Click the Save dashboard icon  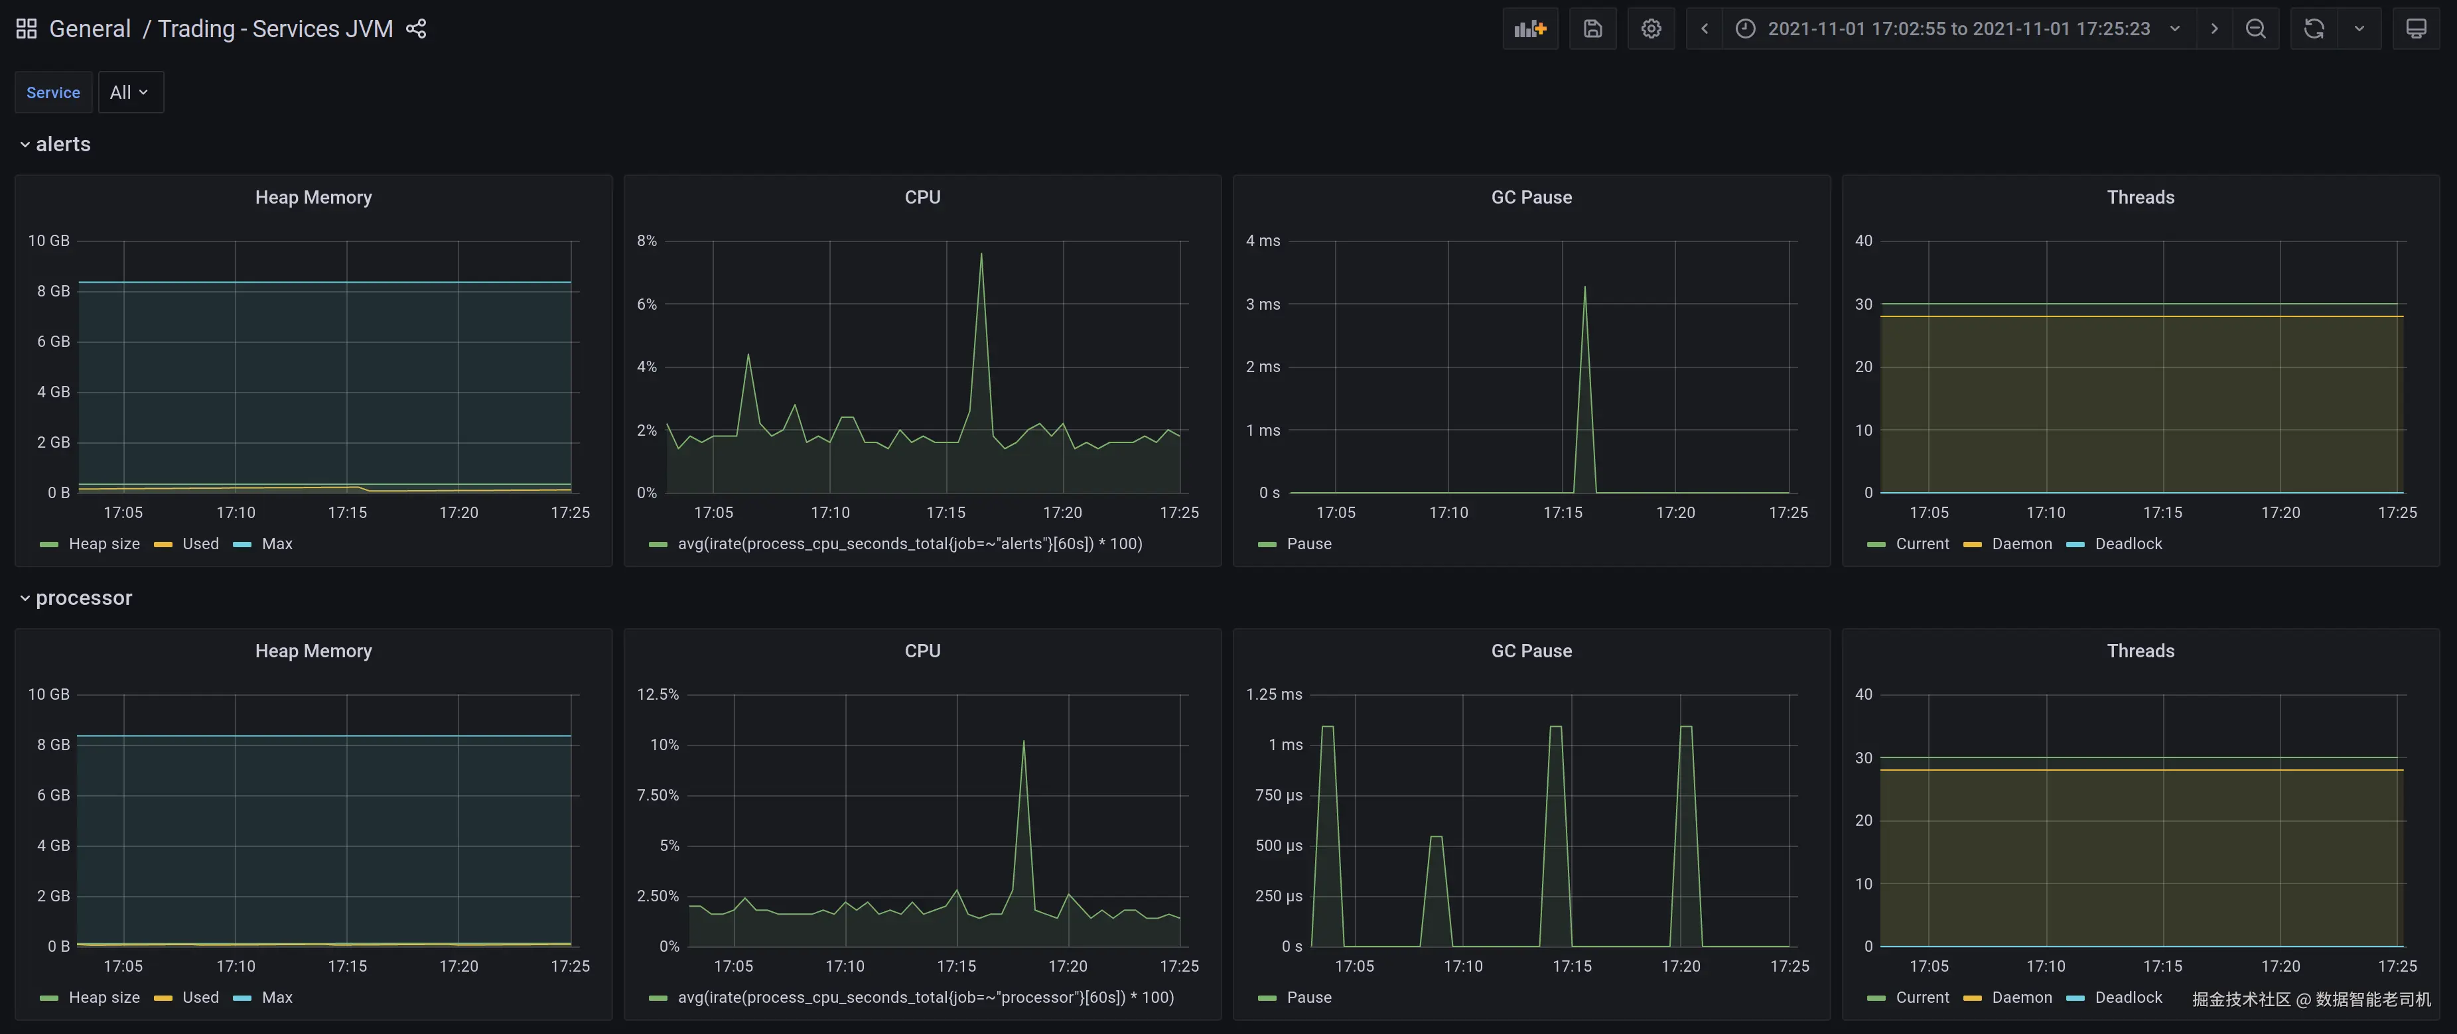pyautogui.click(x=1593, y=29)
